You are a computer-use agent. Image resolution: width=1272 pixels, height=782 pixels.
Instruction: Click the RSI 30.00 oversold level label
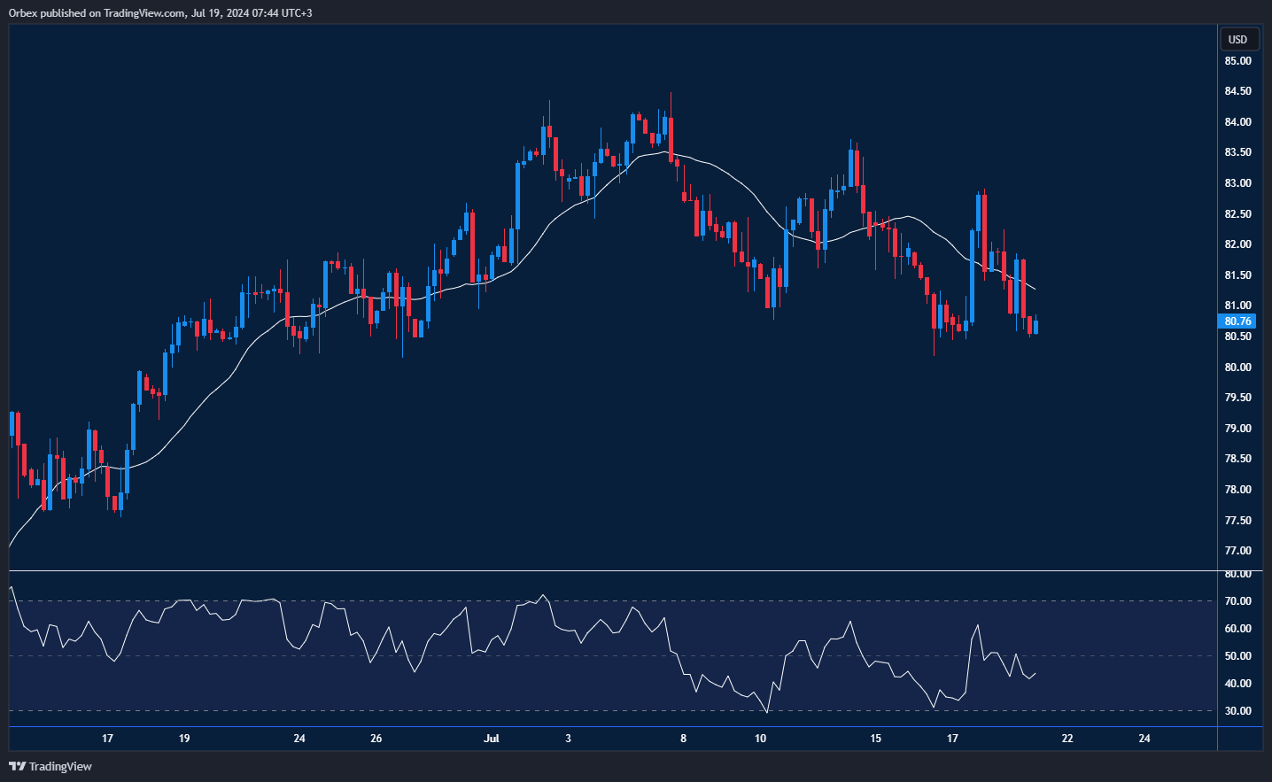tap(1237, 711)
